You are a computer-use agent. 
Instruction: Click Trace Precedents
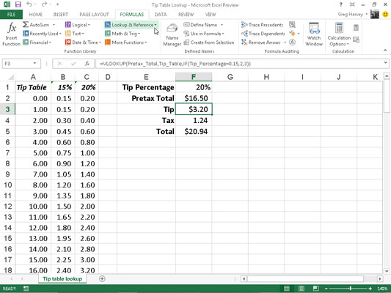coord(263,25)
